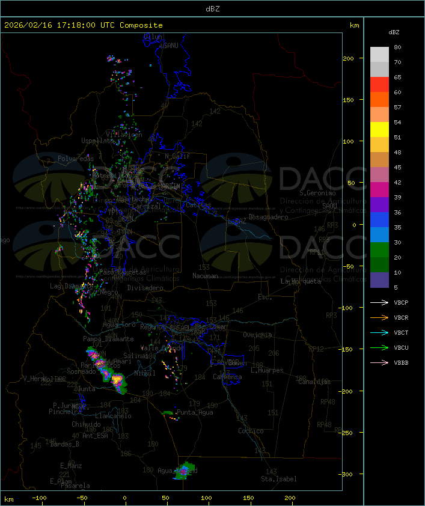
Task: Click the 'VBCU' legend label
Action: (401, 348)
